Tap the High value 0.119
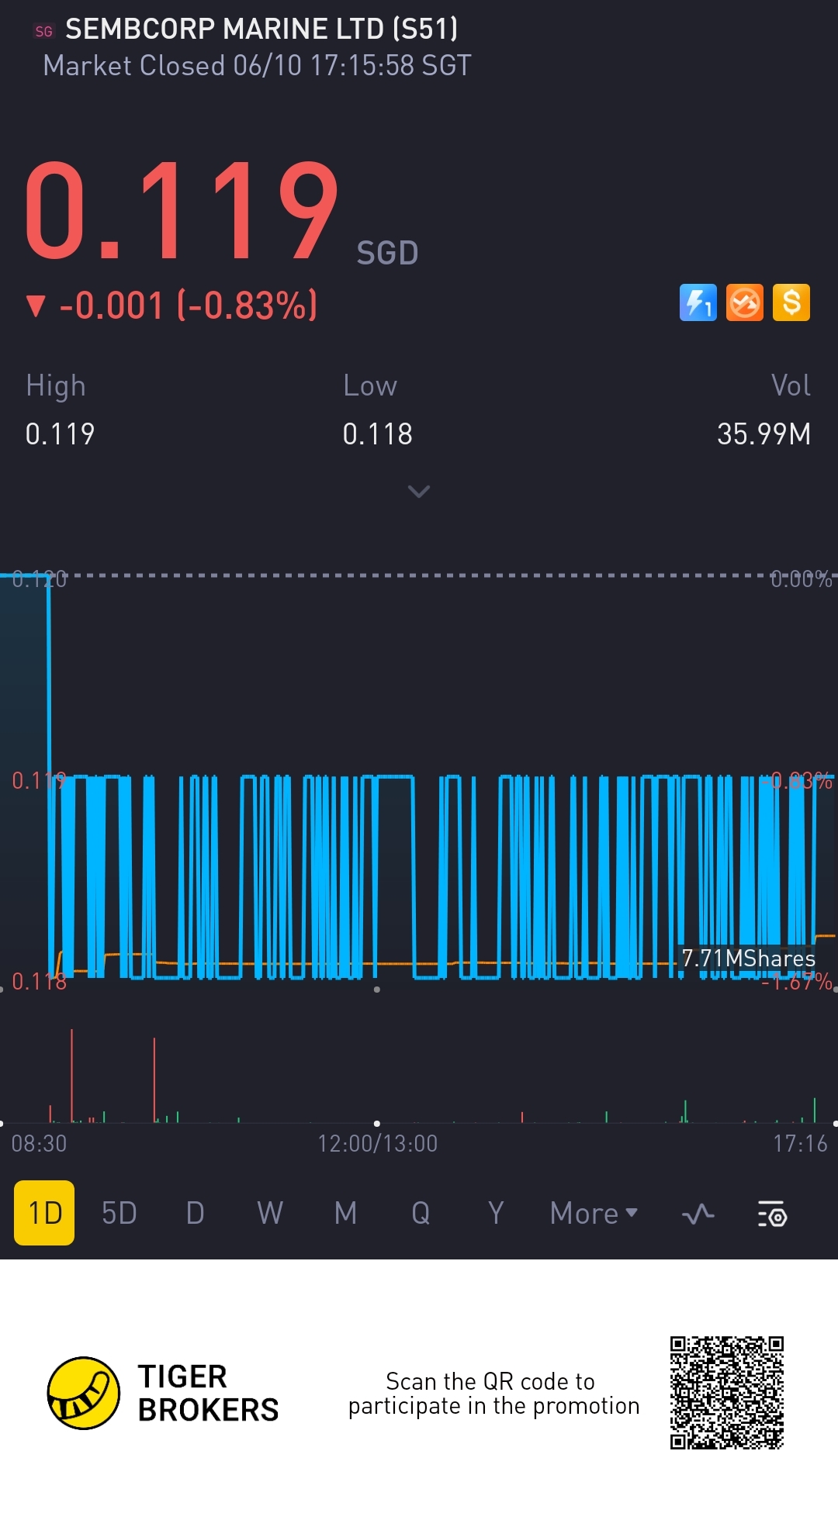The width and height of the screenshot is (838, 1527). click(x=60, y=434)
